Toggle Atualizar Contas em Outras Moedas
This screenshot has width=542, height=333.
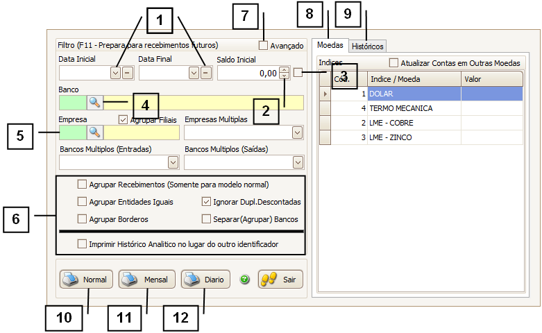coord(394,62)
